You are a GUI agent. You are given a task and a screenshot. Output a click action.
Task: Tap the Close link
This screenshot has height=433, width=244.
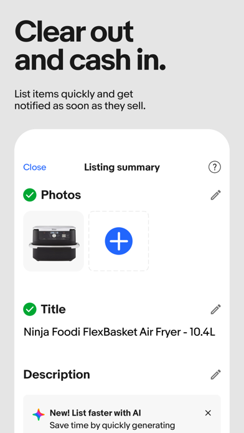pos(34,167)
